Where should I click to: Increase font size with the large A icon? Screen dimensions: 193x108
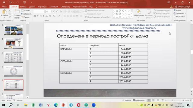point(54,12)
